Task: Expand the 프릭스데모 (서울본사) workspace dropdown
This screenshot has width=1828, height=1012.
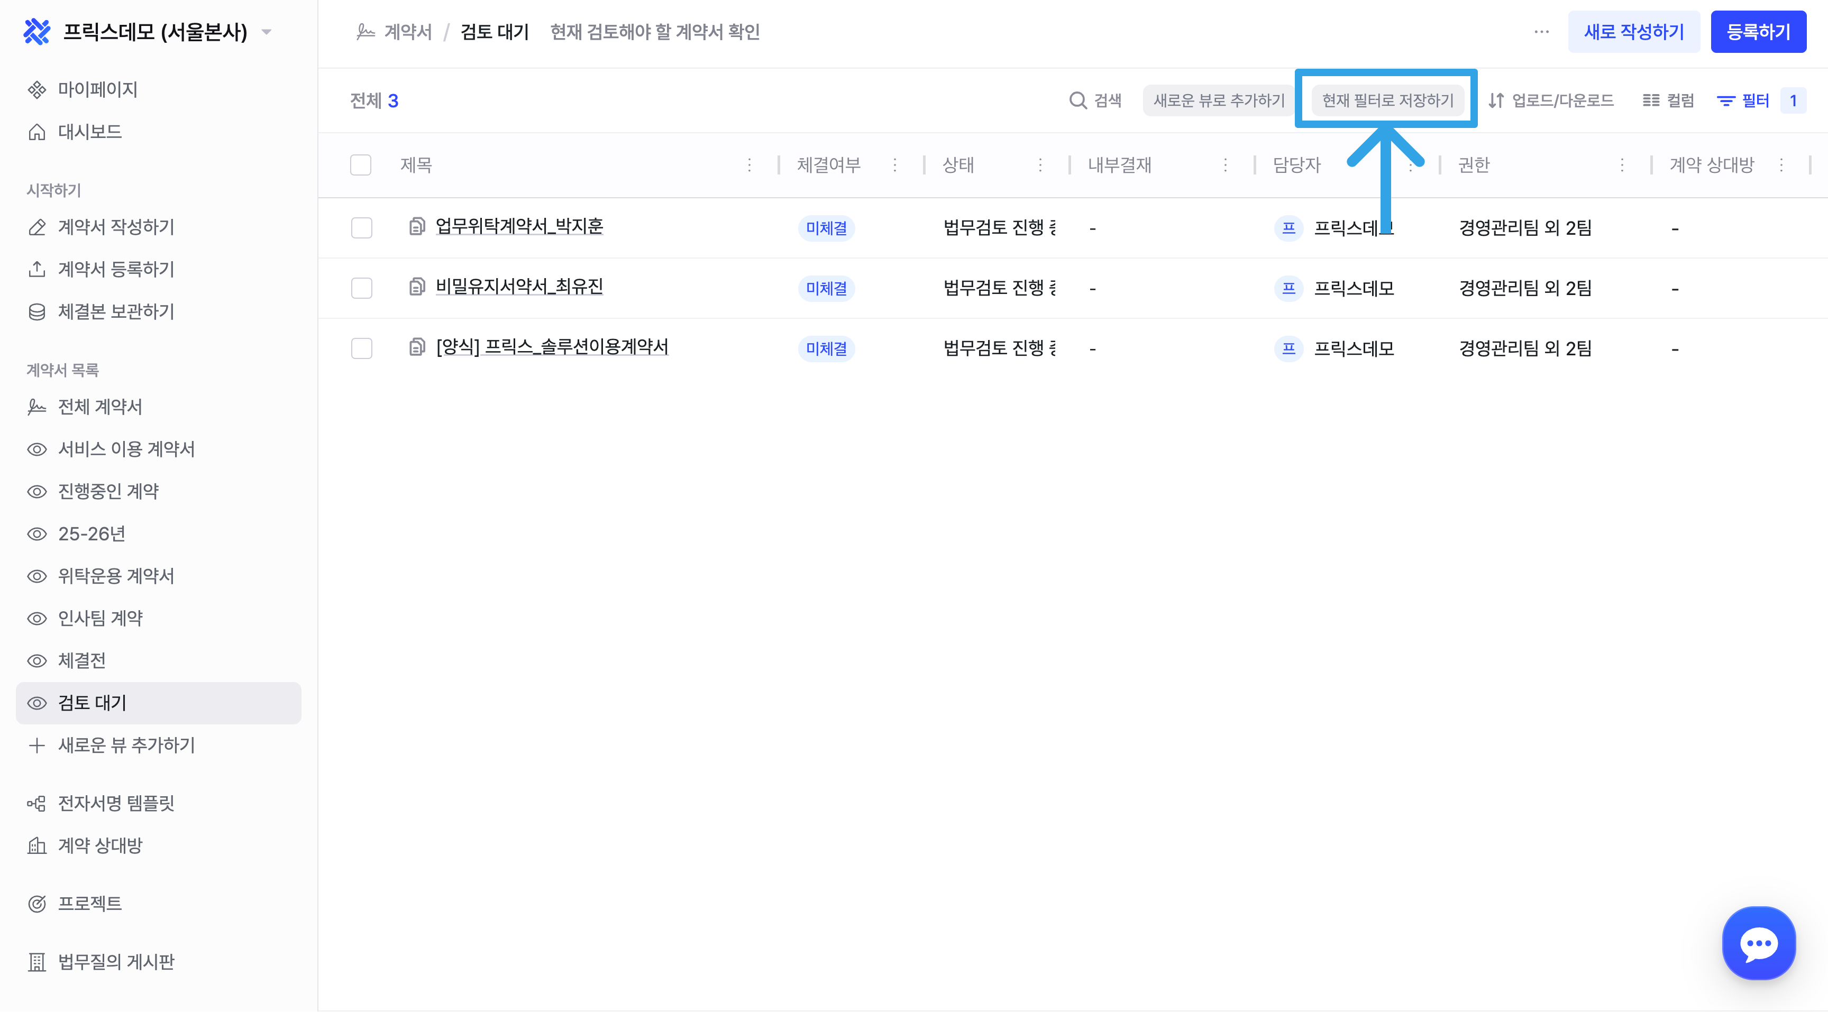Action: [267, 32]
